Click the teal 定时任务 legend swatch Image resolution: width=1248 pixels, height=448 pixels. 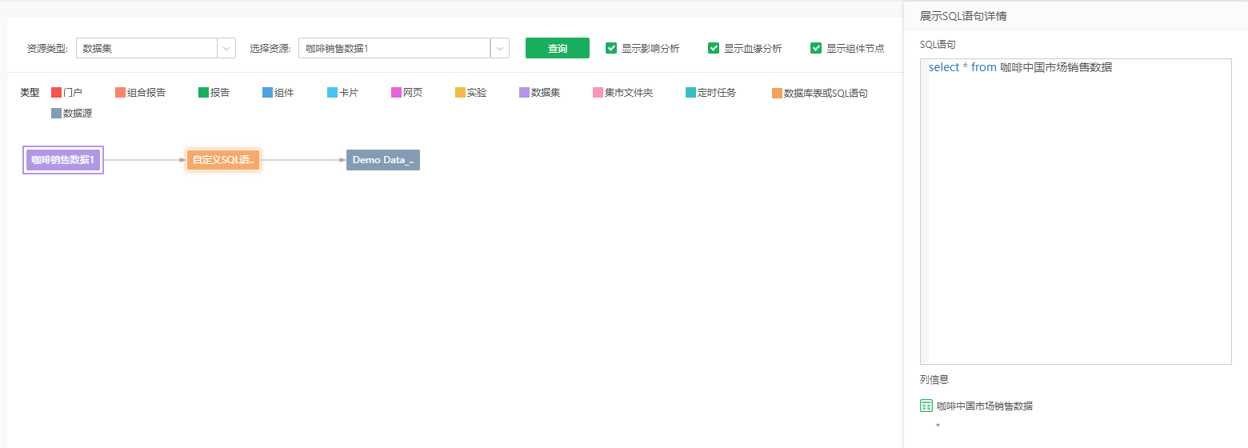pyautogui.click(x=690, y=93)
